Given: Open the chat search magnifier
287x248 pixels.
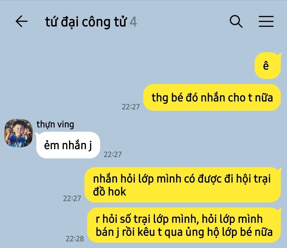Looking at the screenshot, I should [236, 21].
